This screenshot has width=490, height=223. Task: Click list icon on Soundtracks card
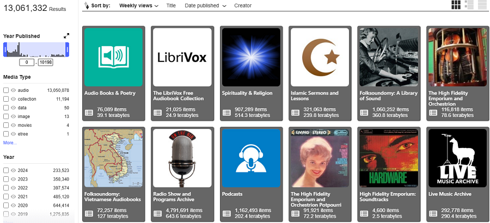click(x=364, y=213)
